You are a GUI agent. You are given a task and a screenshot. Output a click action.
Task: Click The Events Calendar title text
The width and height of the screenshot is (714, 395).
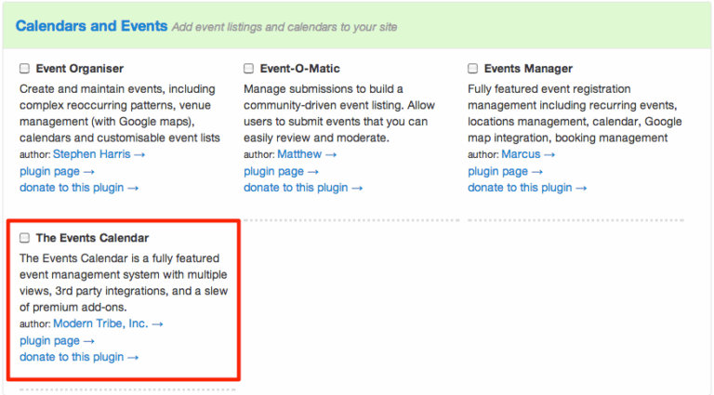click(x=92, y=238)
